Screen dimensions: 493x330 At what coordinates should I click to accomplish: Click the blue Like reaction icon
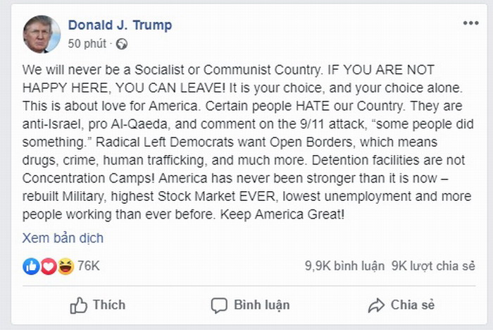click(x=31, y=266)
